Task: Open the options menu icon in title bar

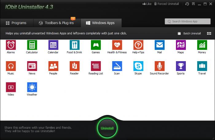Action: tap(193, 4)
